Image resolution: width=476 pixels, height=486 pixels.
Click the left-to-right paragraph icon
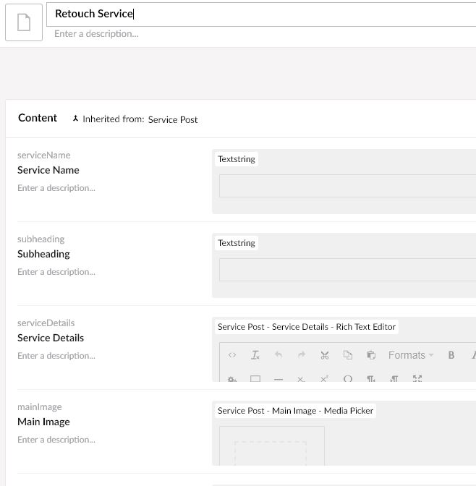click(371, 378)
